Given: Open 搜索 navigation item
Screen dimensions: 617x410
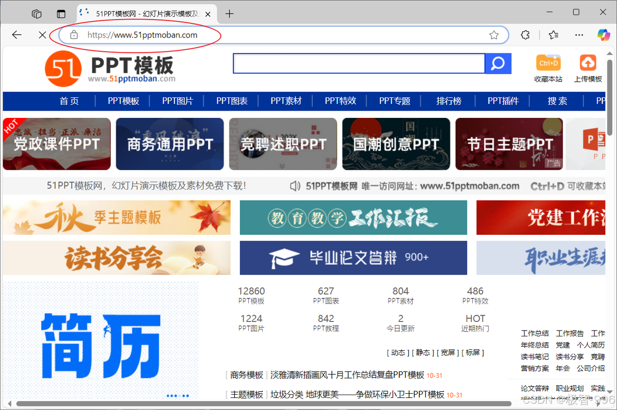Looking at the screenshot, I should click(x=557, y=101).
